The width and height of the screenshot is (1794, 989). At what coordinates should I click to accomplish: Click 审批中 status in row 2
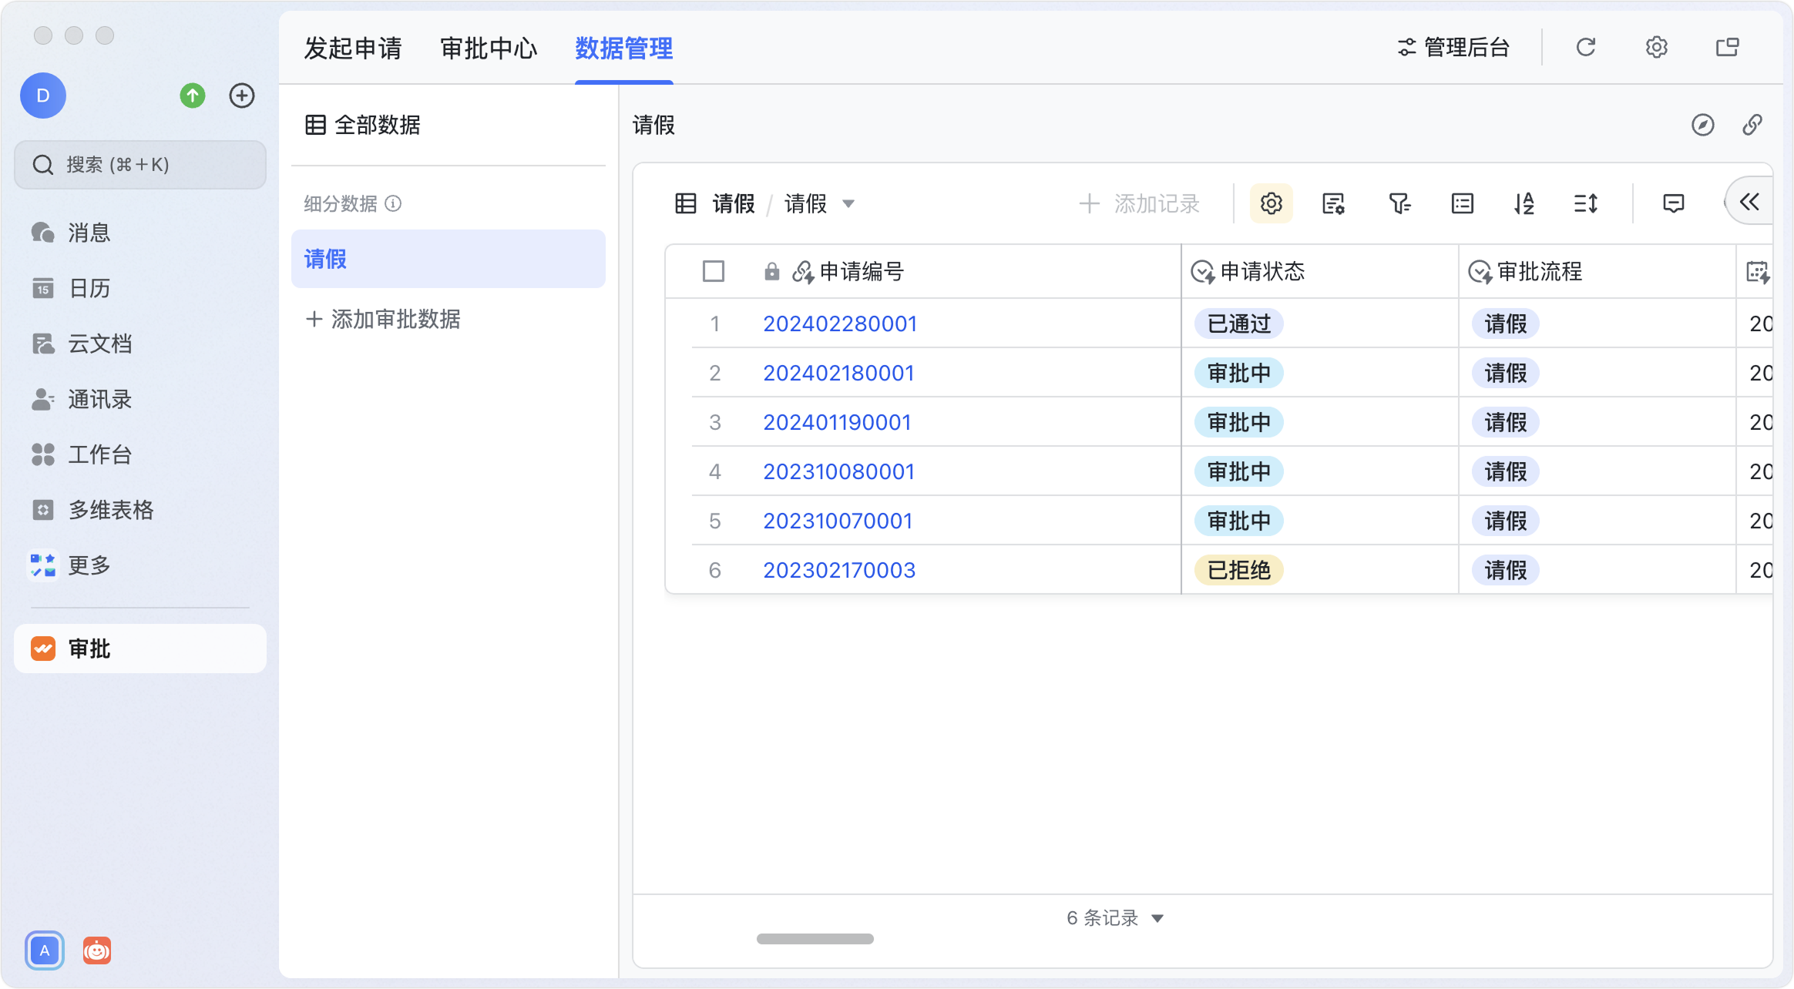pos(1239,373)
